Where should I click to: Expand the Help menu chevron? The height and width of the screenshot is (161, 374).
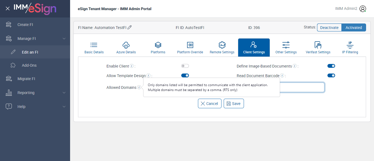point(64,107)
